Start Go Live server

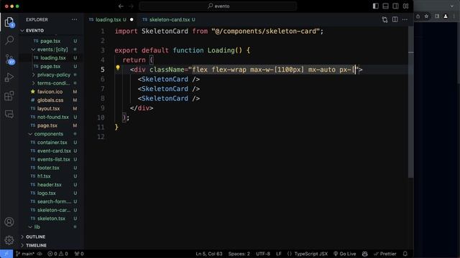click(x=345, y=254)
